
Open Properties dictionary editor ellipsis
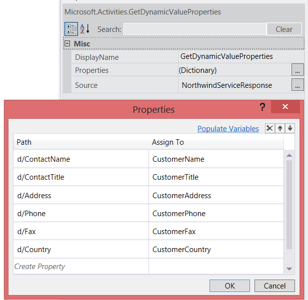297,70
